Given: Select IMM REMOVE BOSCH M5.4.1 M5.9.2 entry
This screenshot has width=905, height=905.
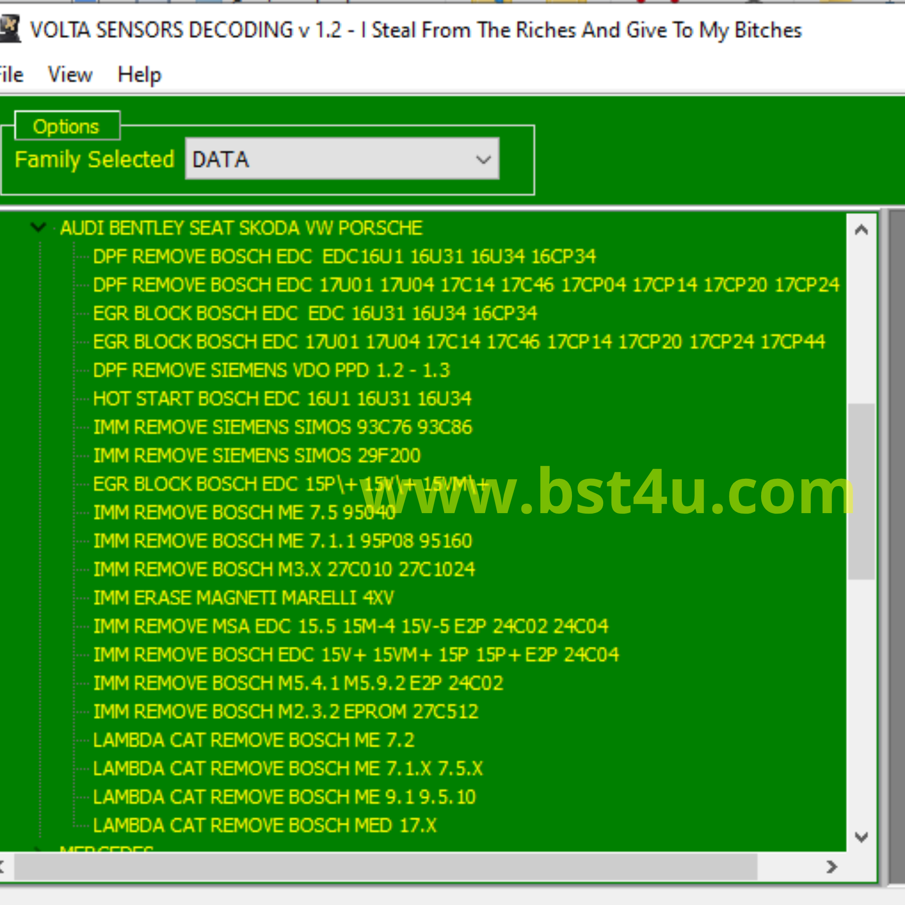Looking at the screenshot, I should pos(298,683).
